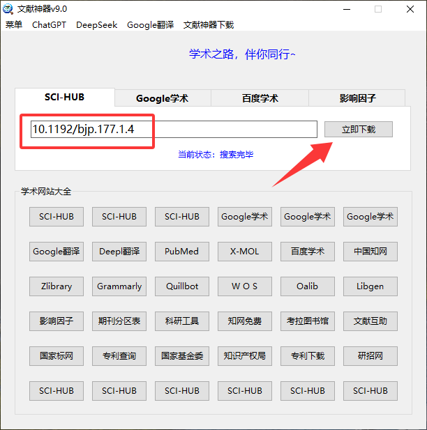Open the Quillbot button
The image size is (427, 430).
(182, 286)
